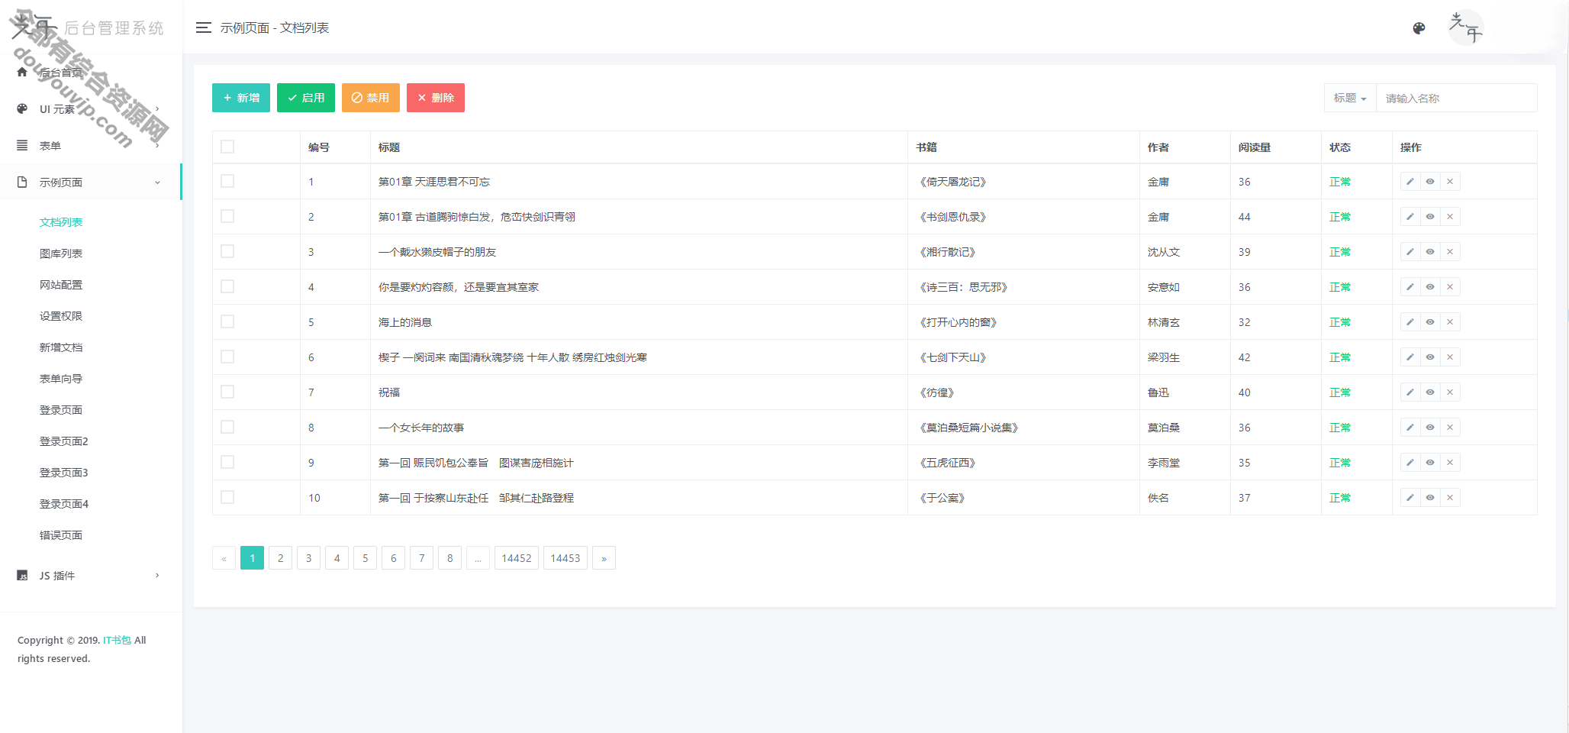Check the select-all checkbox in table header
This screenshot has height=733, width=1569.
point(227,147)
